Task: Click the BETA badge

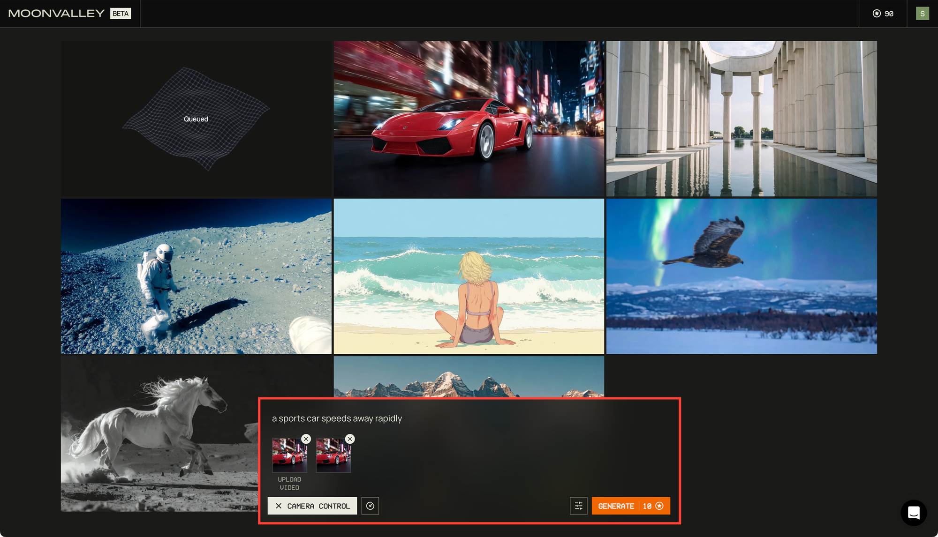Action: [121, 14]
